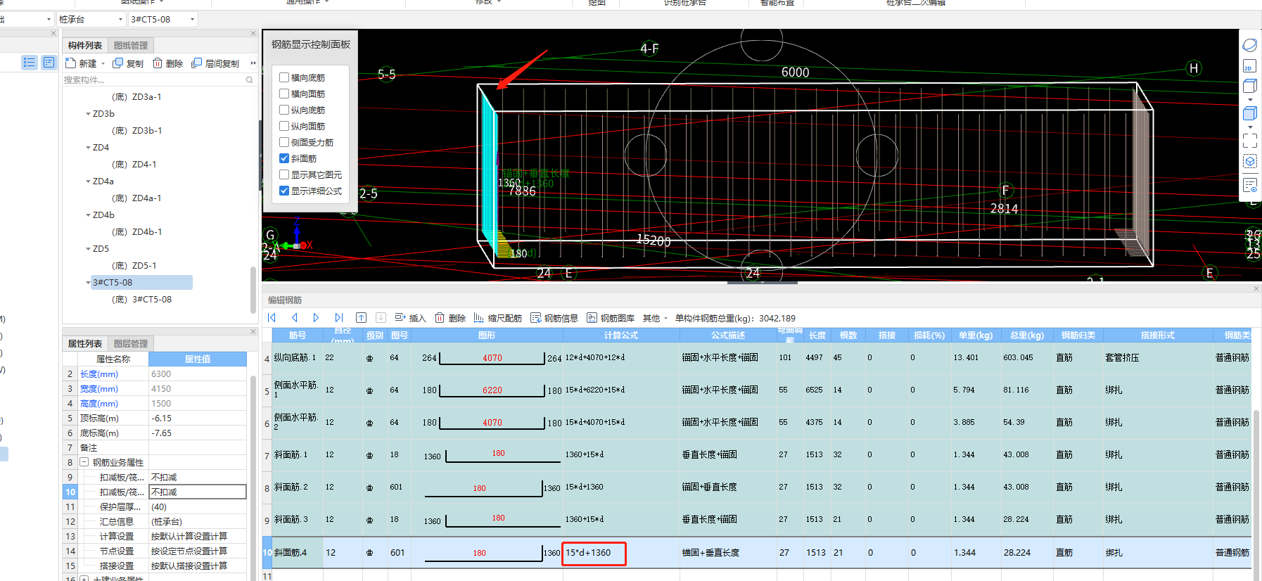Click the 总重(kg) column header

pos(1027,336)
